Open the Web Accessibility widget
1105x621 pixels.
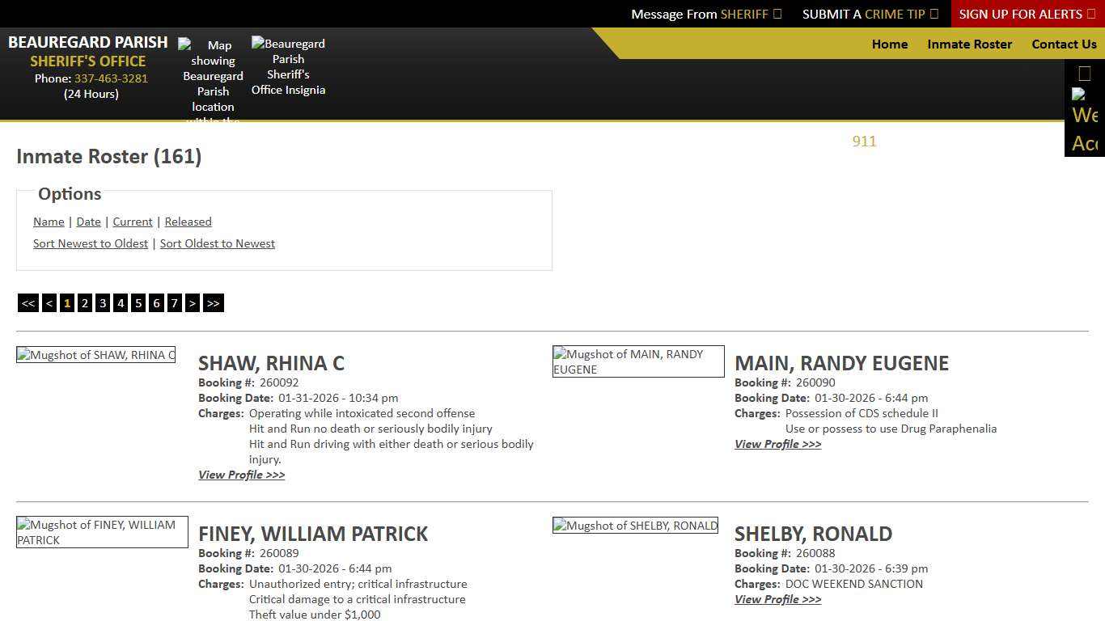(1085, 121)
